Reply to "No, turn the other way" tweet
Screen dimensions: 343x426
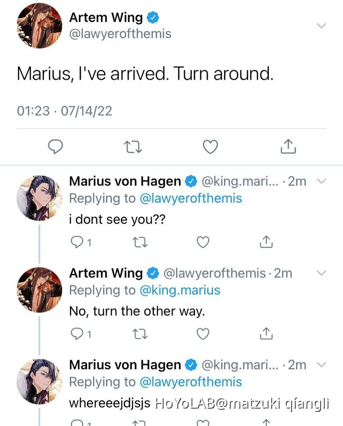pos(77,333)
